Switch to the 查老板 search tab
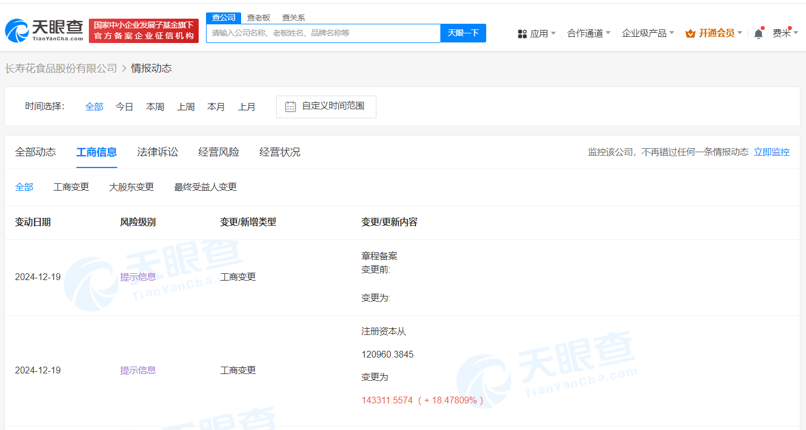 click(x=259, y=18)
